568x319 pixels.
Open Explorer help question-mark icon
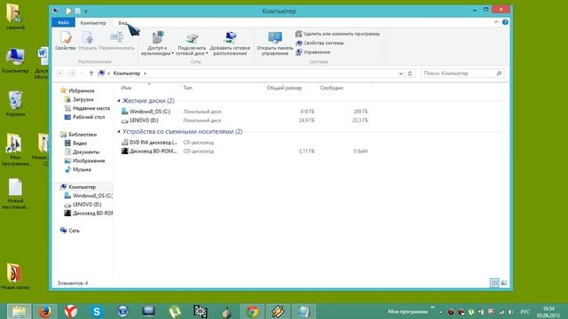click(x=505, y=22)
